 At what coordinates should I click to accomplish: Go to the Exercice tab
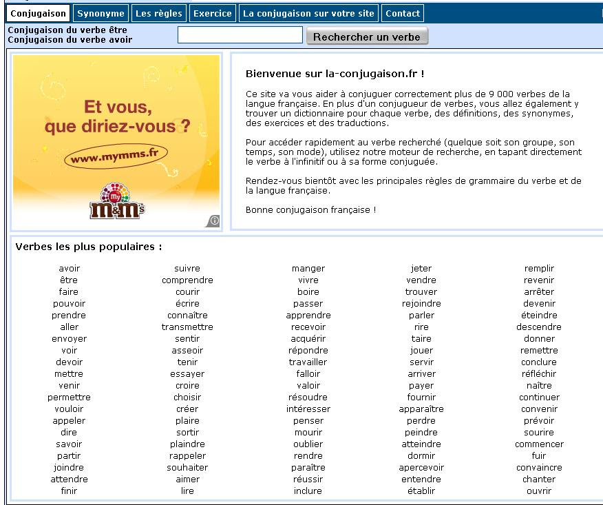pos(213,14)
